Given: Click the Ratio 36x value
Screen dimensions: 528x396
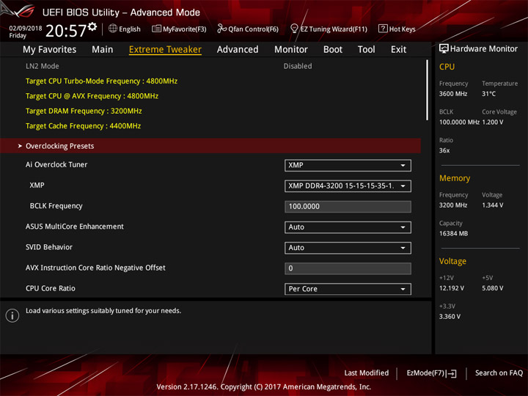Looking at the screenshot, I should tap(444, 150).
